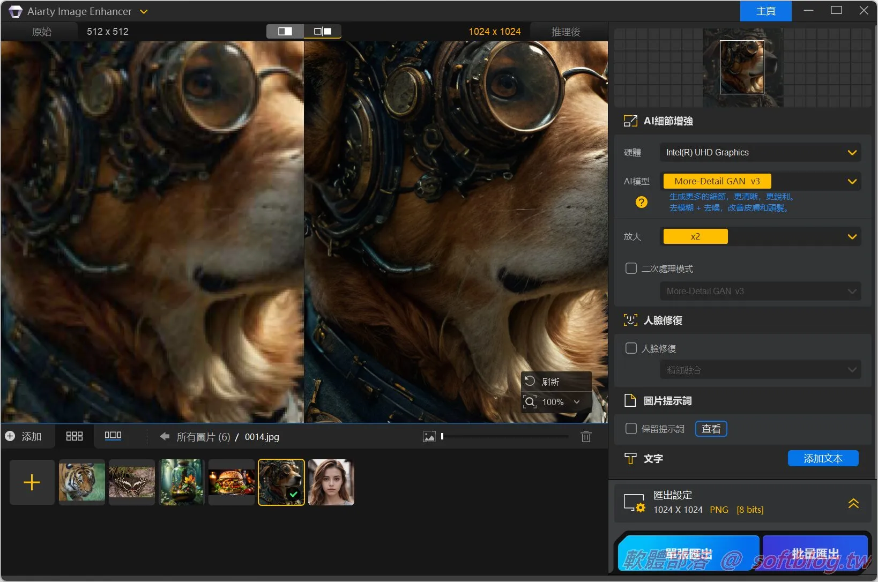Click the back arrow beside 所有圖片
Screen dimensions: 878x582
tap(165, 437)
